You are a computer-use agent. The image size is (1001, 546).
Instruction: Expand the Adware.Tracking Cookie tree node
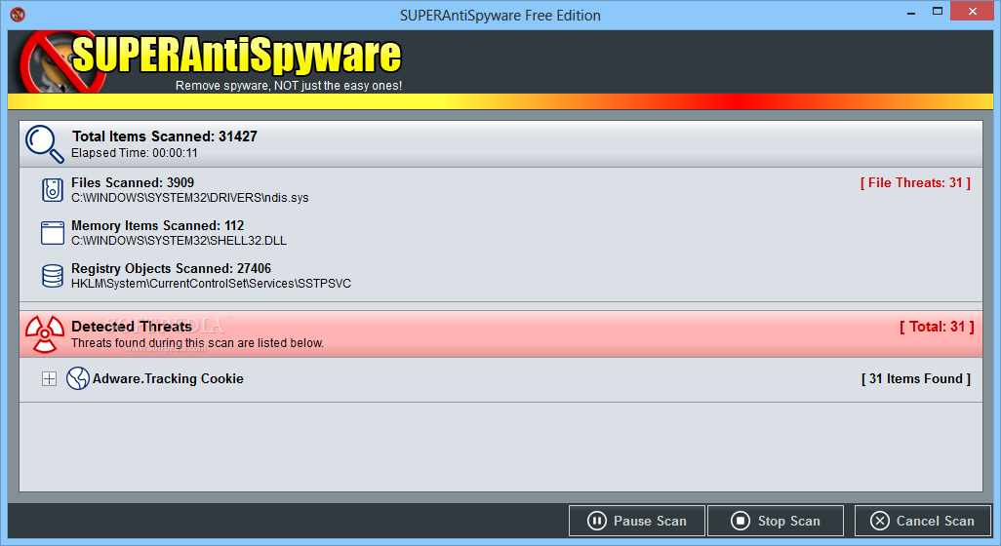pyautogui.click(x=49, y=379)
